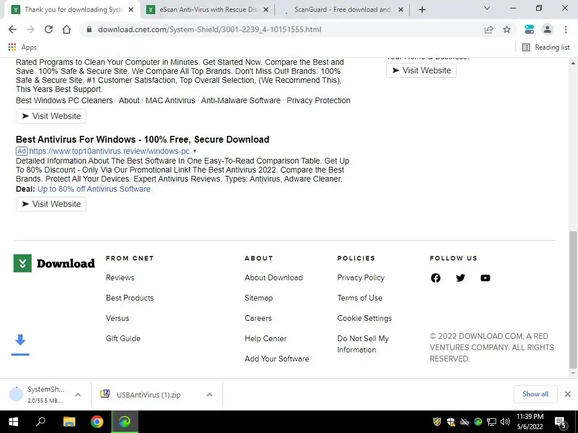Open Help Center link
Screen dimensions: 578x433
click(x=266, y=338)
